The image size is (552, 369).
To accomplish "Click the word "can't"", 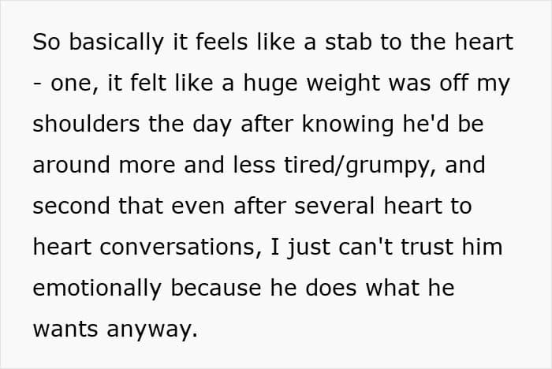I will pos(346,248).
